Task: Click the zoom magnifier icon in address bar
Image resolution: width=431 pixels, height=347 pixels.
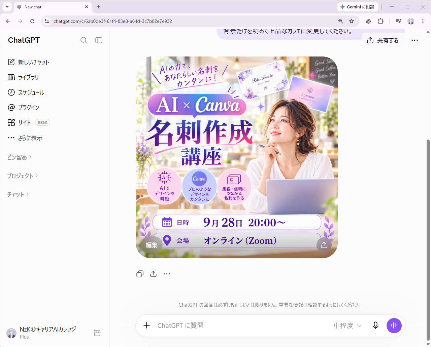Action: [x=341, y=21]
